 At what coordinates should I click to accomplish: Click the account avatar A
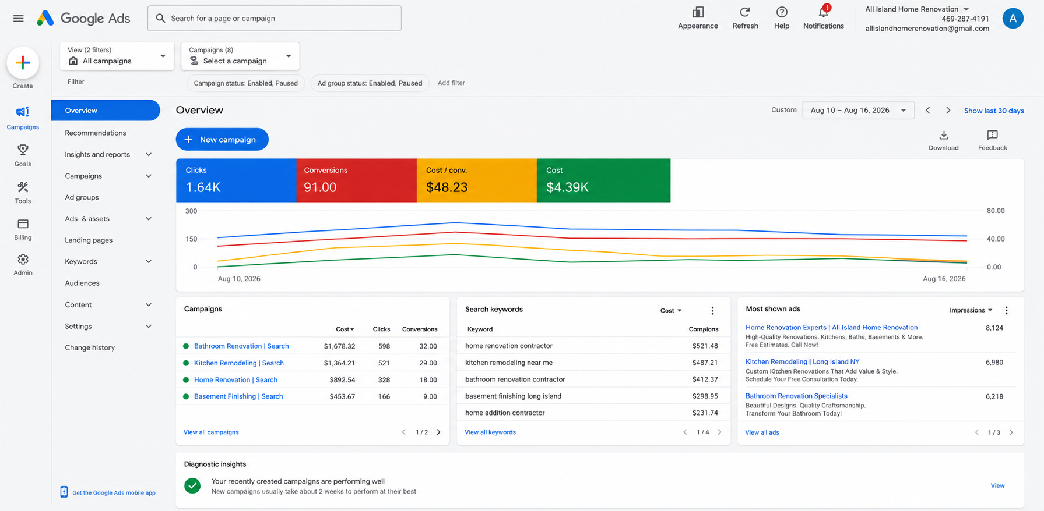click(1013, 19)
